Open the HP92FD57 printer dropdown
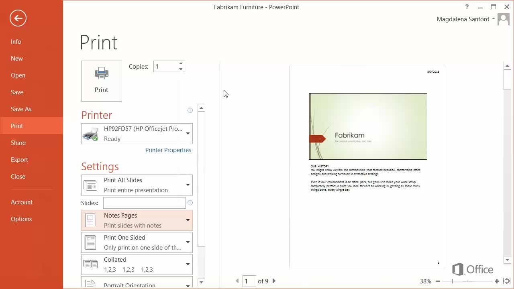The image size is (514, 289). pos(137,134)
